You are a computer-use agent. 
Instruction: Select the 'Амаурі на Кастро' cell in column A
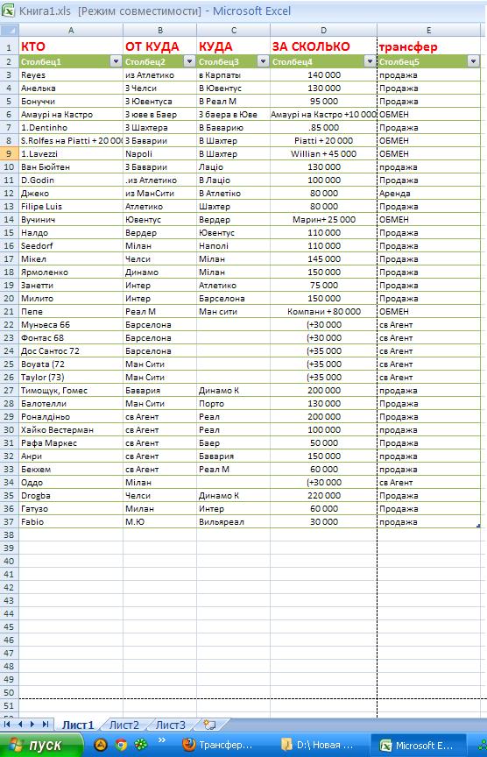71,115
